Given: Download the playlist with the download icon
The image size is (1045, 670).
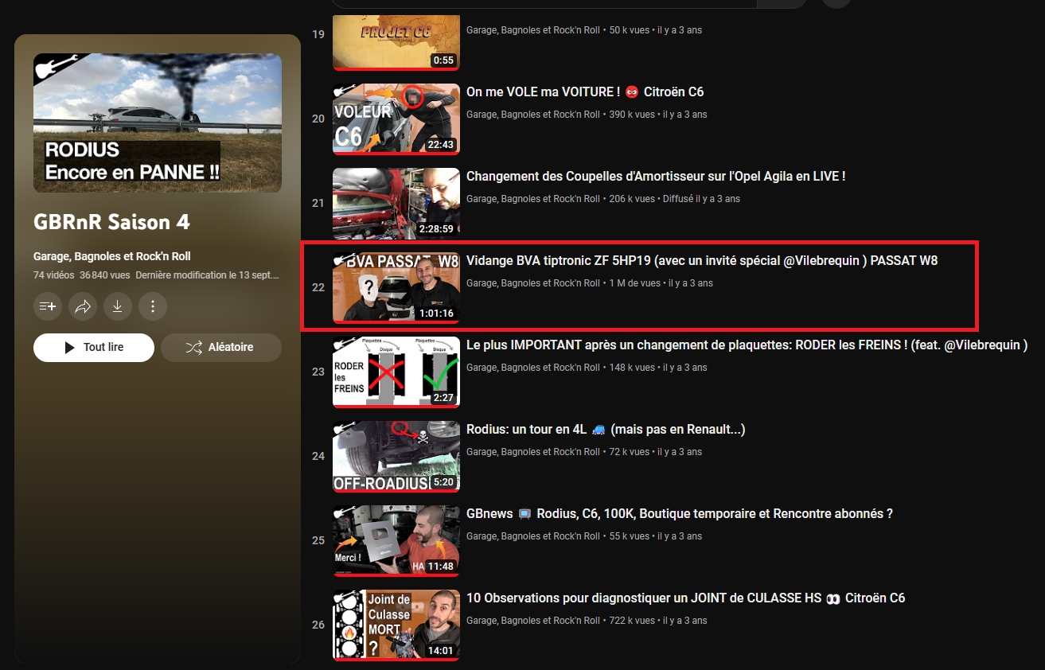Looking at the screenshot, I should (x=118, y=306).
